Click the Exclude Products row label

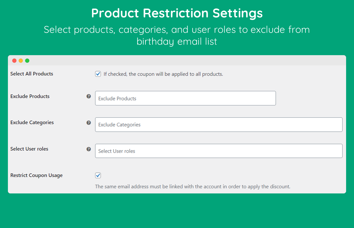30,96
